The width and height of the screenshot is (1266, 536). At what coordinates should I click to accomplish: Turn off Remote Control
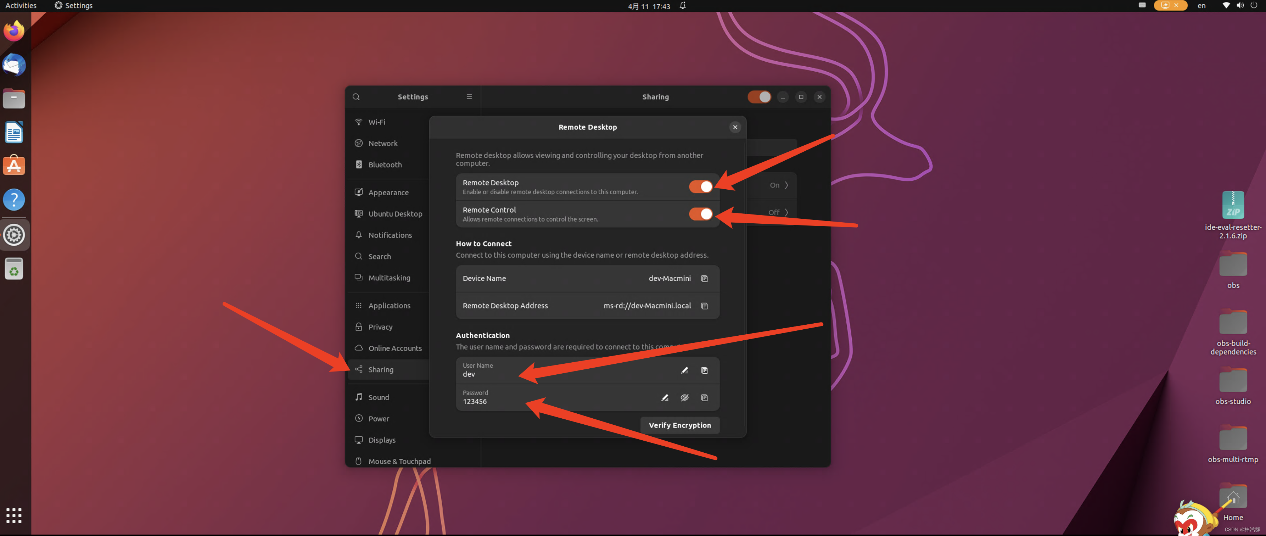[700, 214]
